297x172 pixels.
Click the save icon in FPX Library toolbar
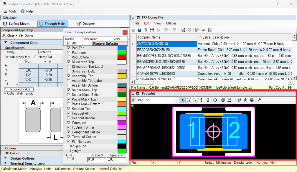click(x=140, y=30)
